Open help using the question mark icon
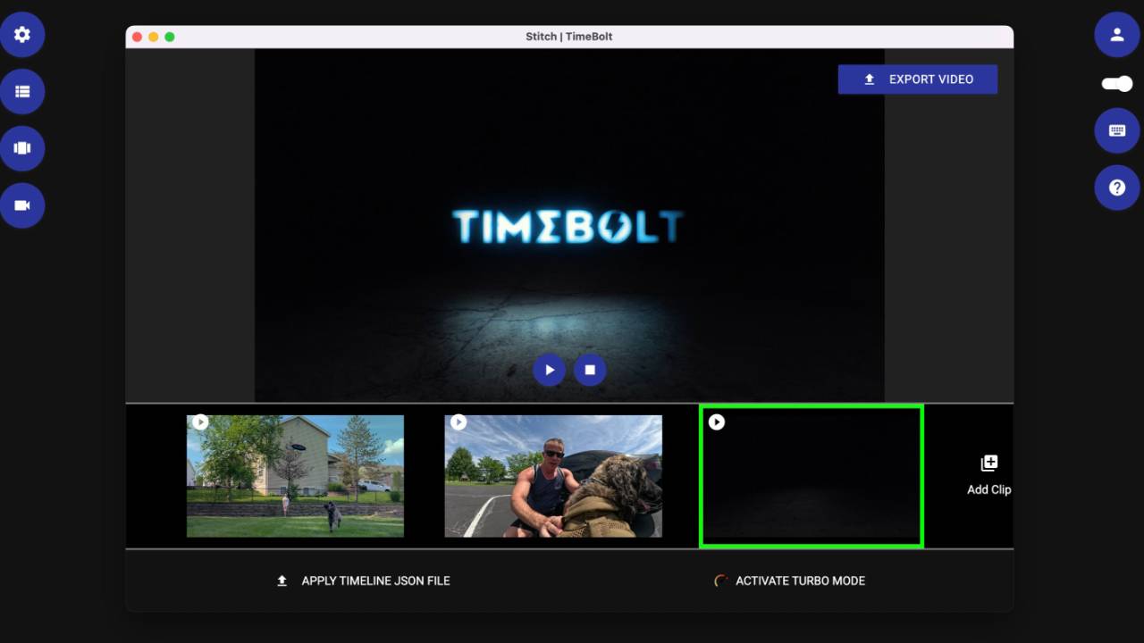Screen dimensions: 1144x643 [x=1116, y=188]
